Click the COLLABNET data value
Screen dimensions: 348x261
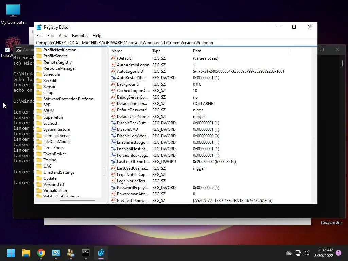204,103
